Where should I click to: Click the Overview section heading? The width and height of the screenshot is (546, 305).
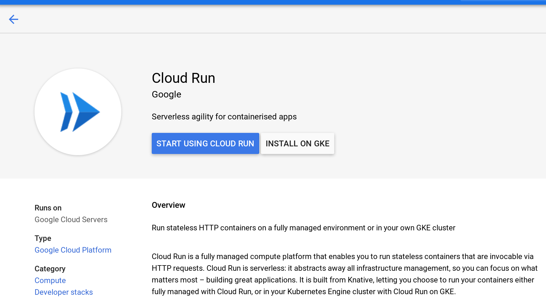pyautogui.click(x=168, y=205)
